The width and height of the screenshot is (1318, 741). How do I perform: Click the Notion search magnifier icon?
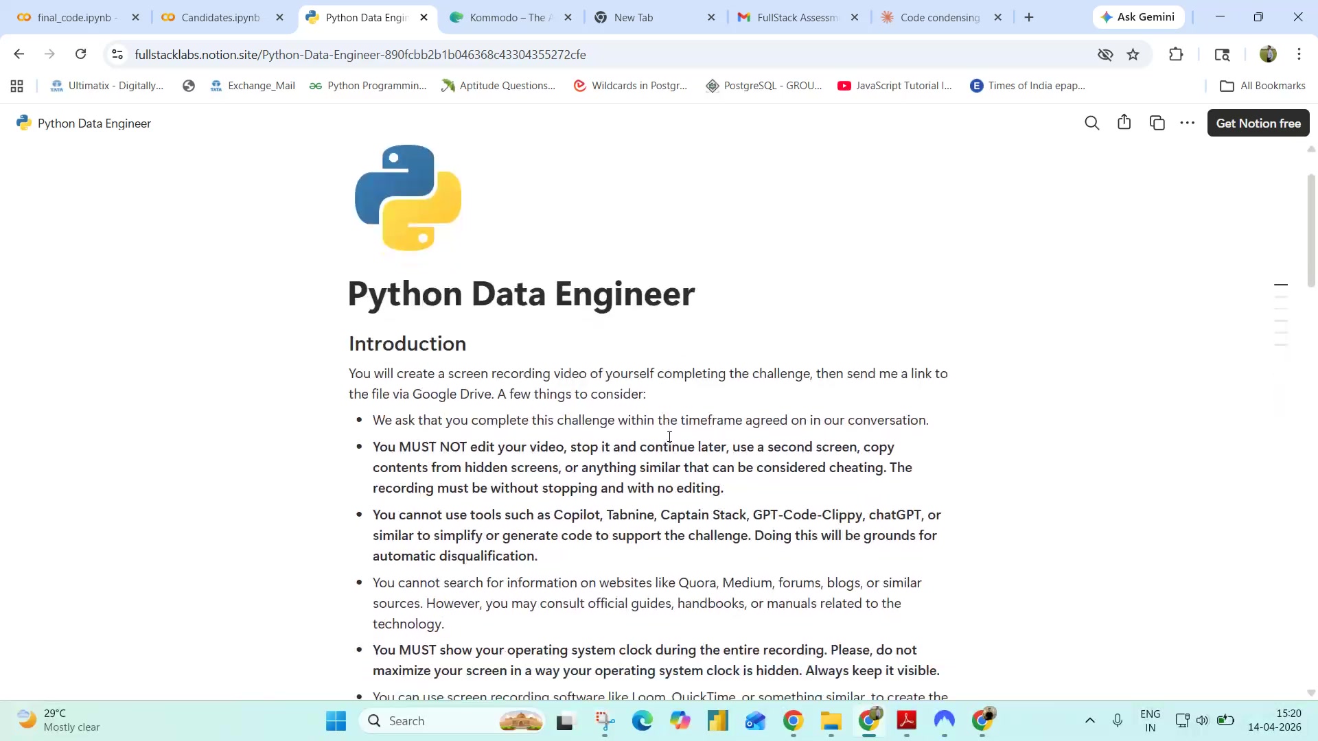1091,123
